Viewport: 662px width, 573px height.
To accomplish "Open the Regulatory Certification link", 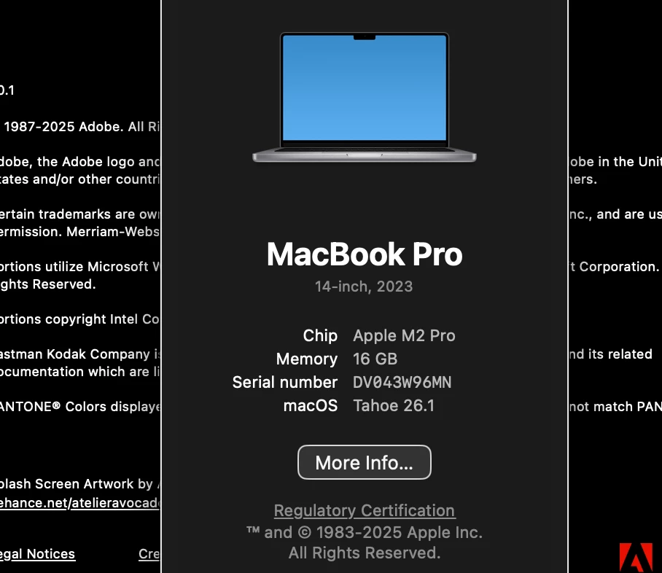I will click(365, 510).
